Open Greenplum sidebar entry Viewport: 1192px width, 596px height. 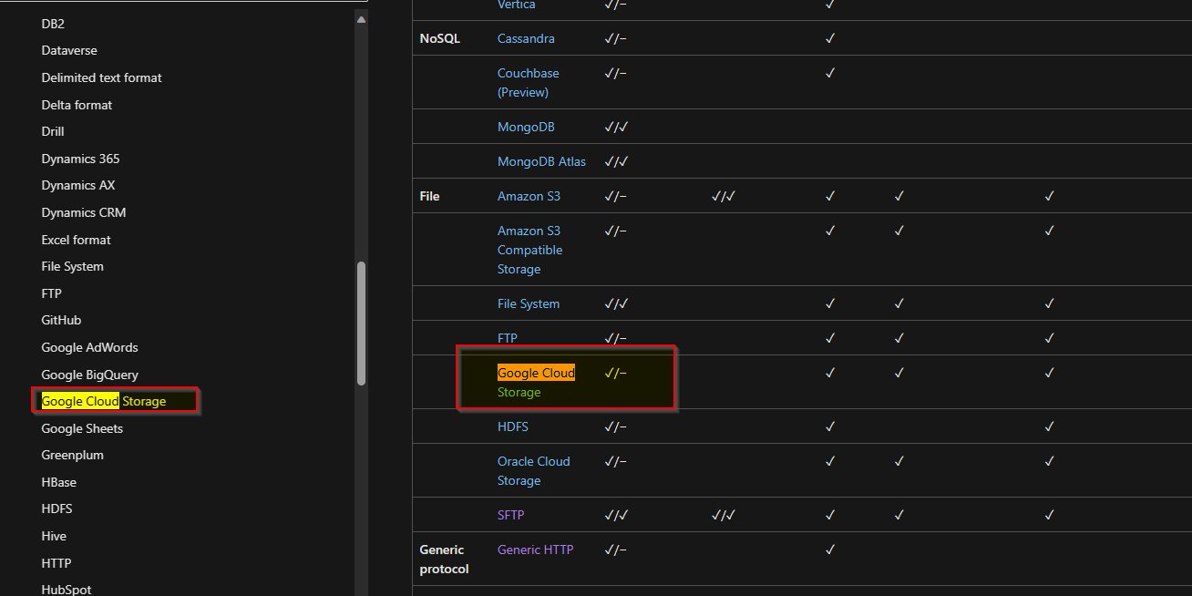click(x=72, y=455)
